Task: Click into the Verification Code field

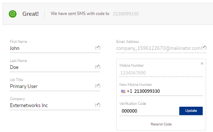Action: point(149,111)
